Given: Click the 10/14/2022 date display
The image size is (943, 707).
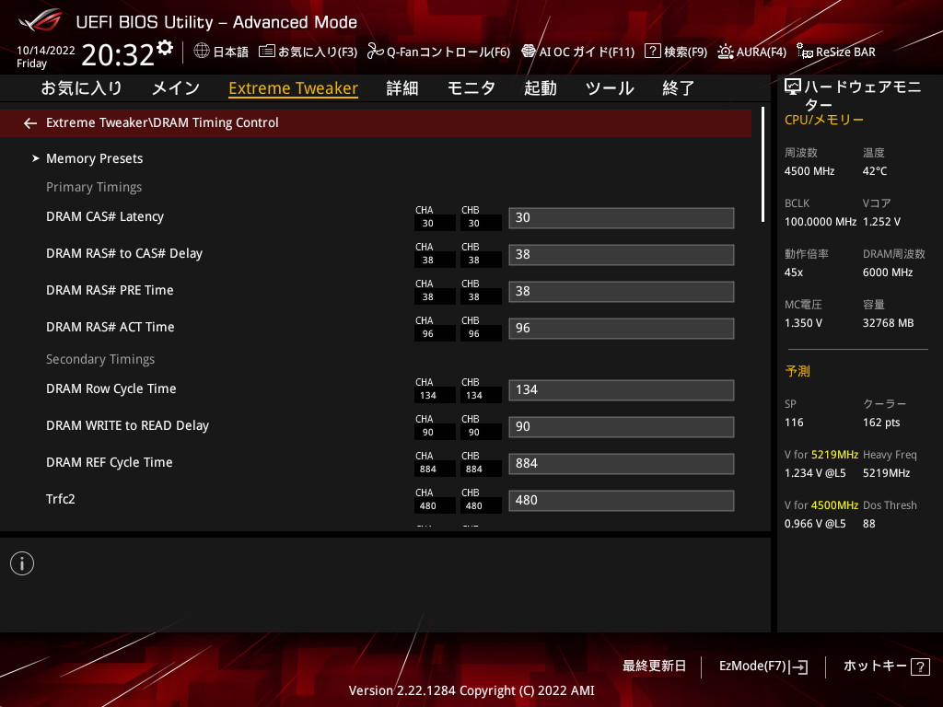Looking at the screenshot, I should click(46, 51).
